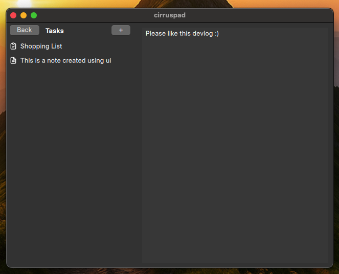
Task: Click the word 'devlog' in the editor
Action: pos(202,34)
